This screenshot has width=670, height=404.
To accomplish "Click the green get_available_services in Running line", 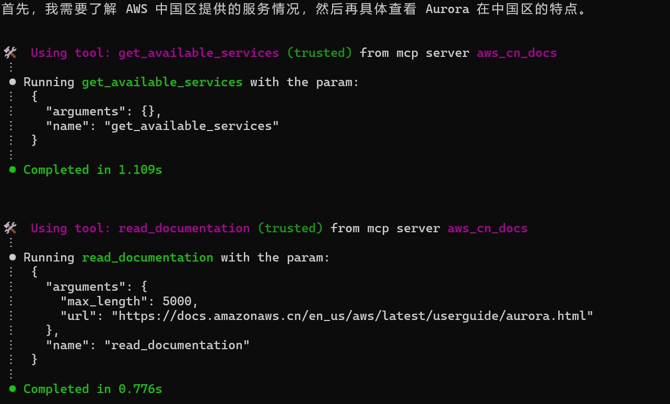I will point(162,82).
